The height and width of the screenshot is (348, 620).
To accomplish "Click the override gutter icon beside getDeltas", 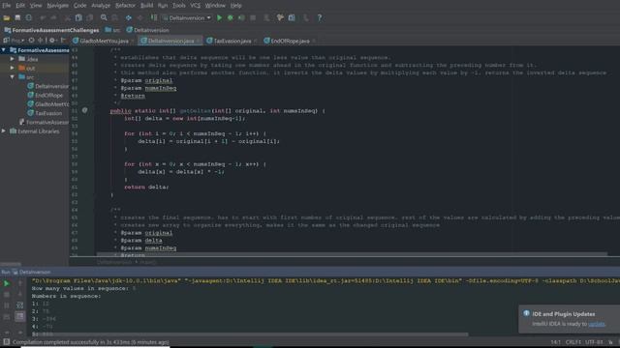I will click(x=84, y=110).
